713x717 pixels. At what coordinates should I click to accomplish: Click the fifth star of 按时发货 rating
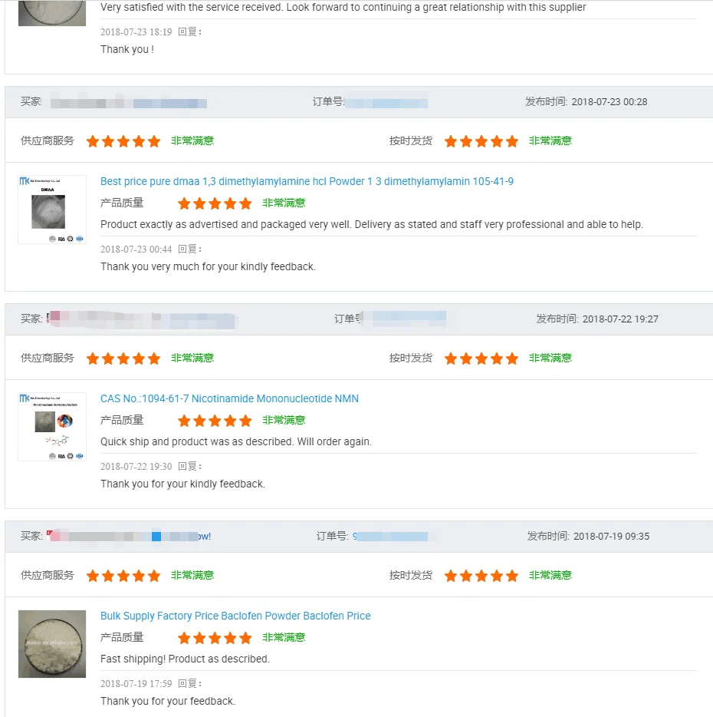[x=511, y=141]
